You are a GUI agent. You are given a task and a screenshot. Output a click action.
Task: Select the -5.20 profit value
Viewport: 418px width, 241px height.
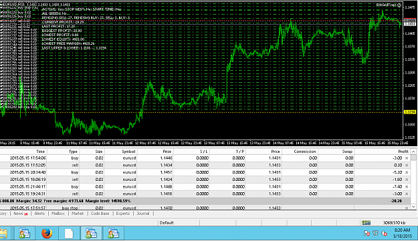pyautogui.click(x=397, y=172)
